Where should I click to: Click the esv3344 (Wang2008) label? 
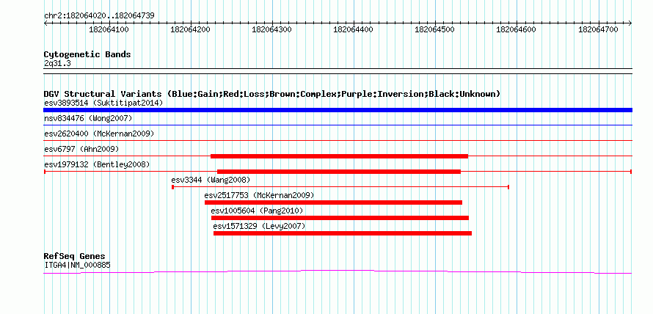211,180
